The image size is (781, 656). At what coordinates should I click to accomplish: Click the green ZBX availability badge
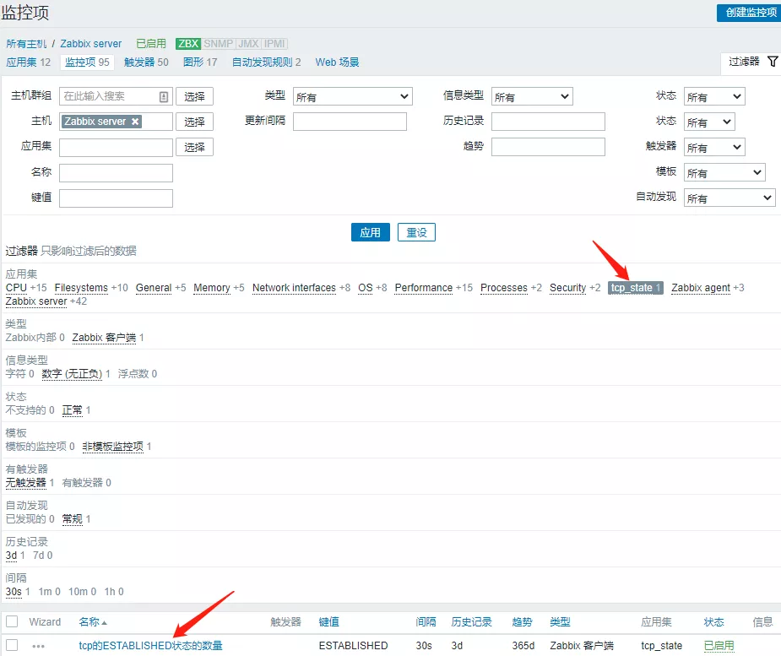(x=187, y=44)
